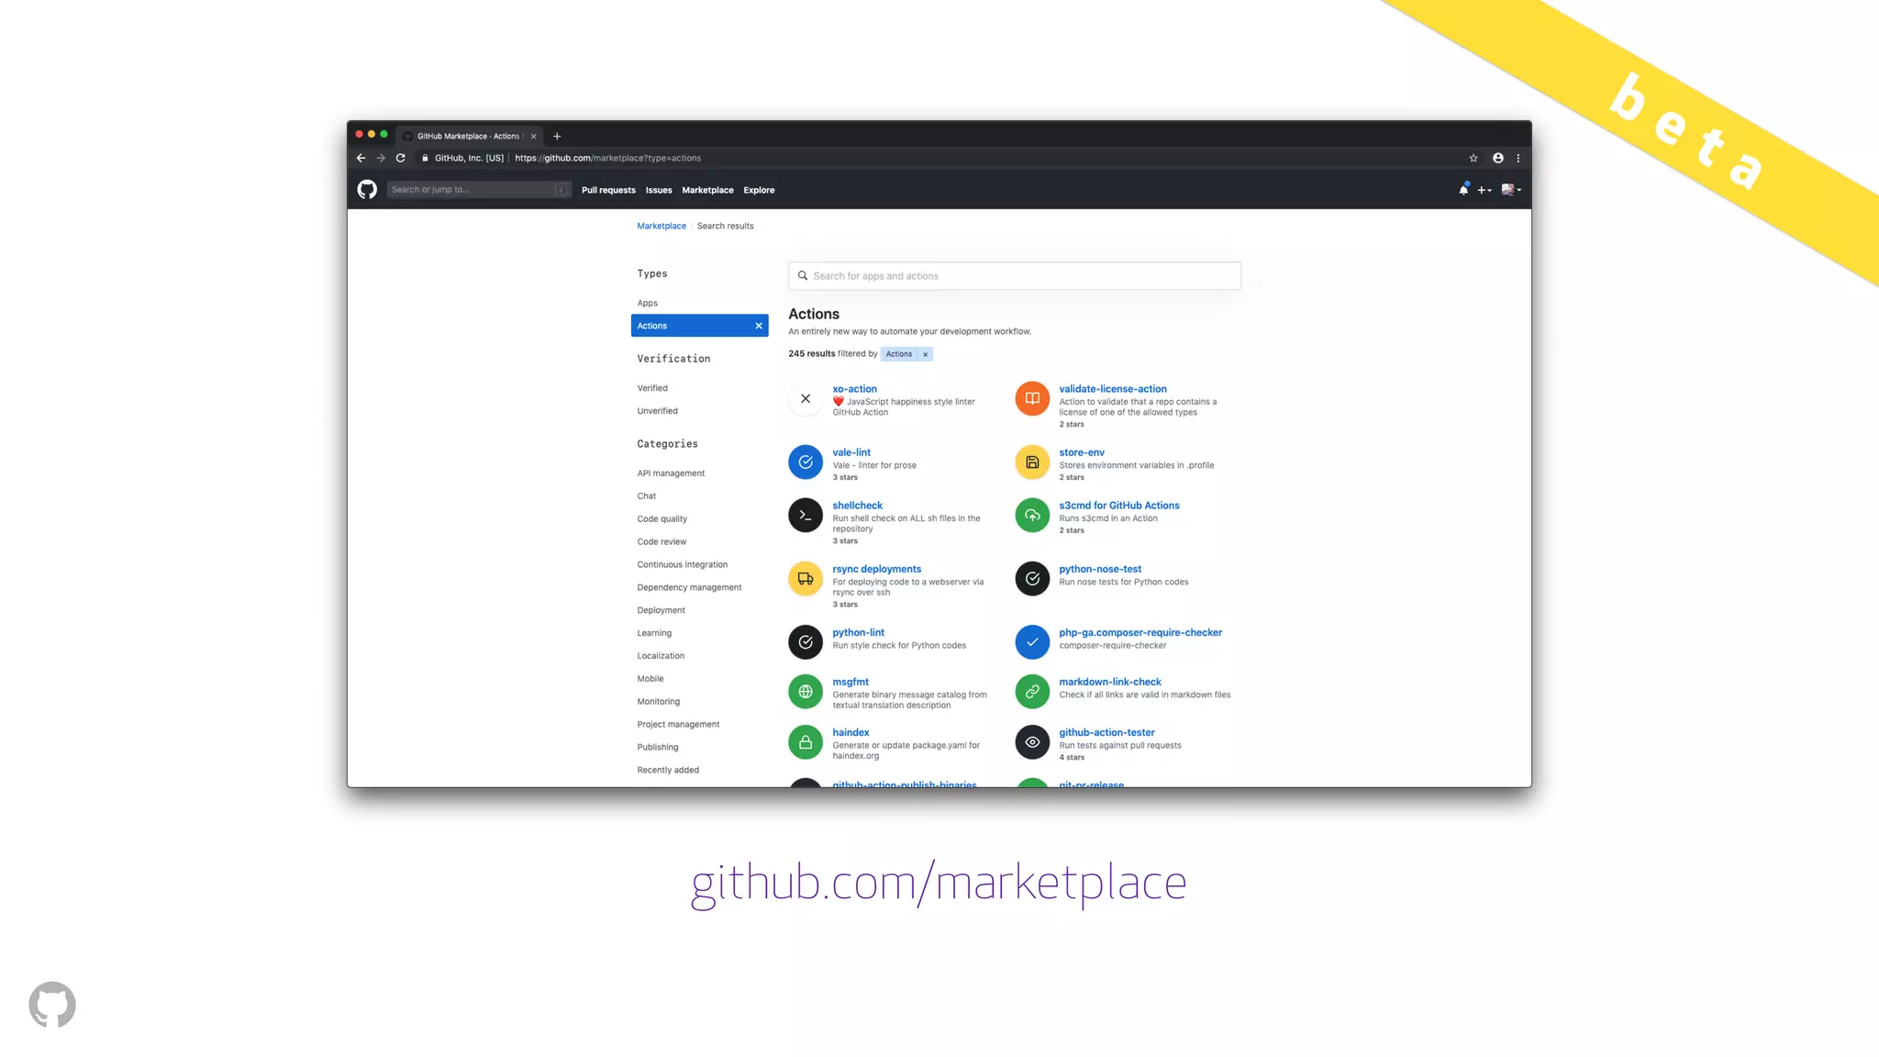Select Recently added category
The image size is (1879, 1057).
(x=668, y=771)
